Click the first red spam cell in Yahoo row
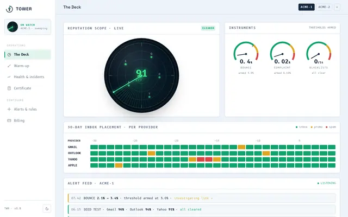The height and width of the screenshot is (217, 348). 201,159
